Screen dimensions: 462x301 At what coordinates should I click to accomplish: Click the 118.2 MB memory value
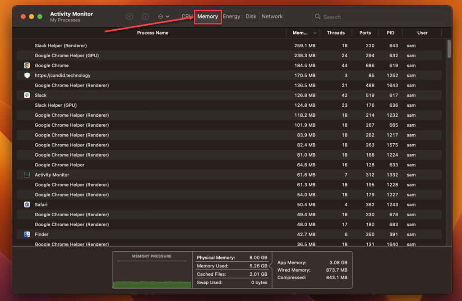coord(305,115)
